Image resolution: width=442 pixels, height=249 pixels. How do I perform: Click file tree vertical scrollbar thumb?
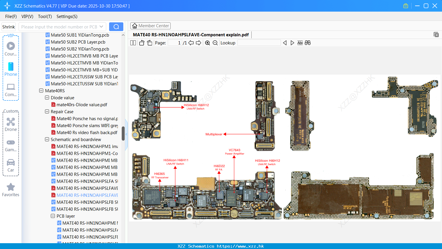[x=123, y=133]
